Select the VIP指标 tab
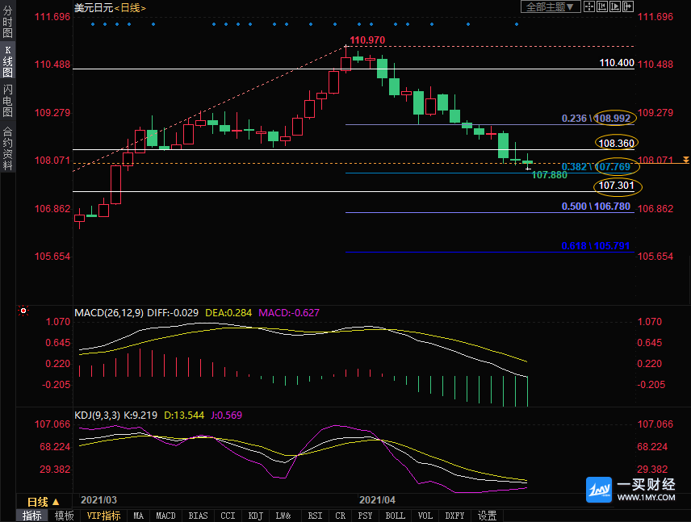This screenshot has width=691, height=522. pyautogui.click(x=103, y=516)
